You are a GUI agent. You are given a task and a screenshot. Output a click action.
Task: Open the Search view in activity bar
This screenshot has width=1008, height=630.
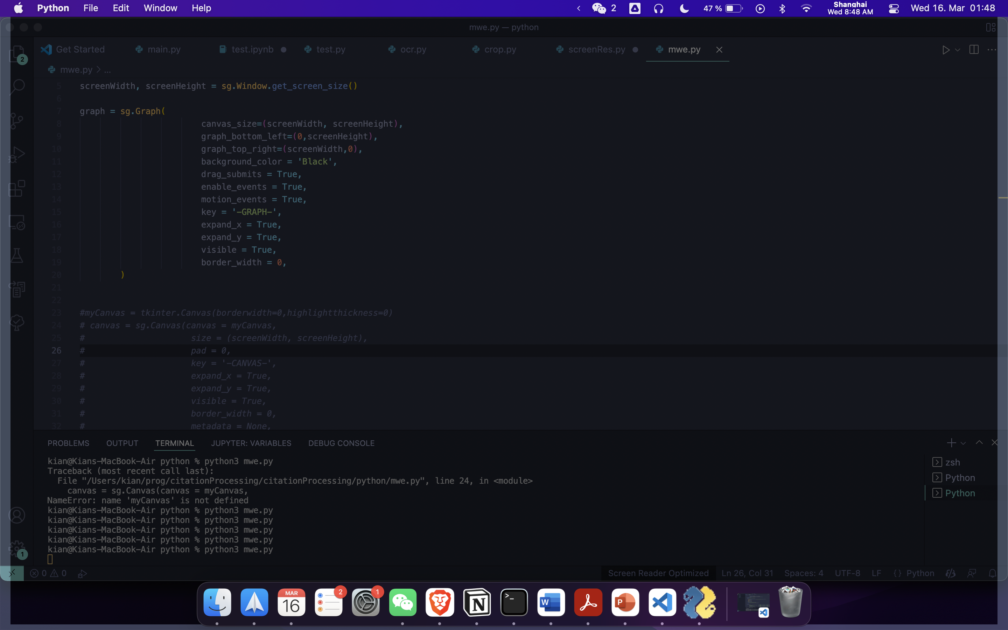pos(17,87)
